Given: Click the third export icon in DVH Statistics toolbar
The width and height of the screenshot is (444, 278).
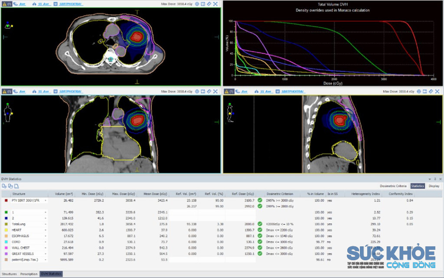Looking at the screenshot, I should coord(17,186).
